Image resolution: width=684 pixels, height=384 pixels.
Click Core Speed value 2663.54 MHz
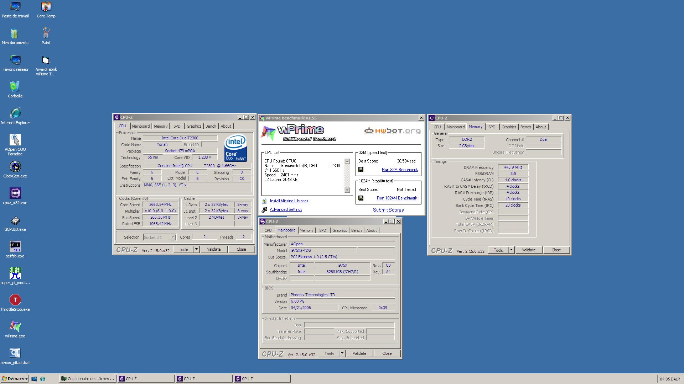tap(160, 205)
